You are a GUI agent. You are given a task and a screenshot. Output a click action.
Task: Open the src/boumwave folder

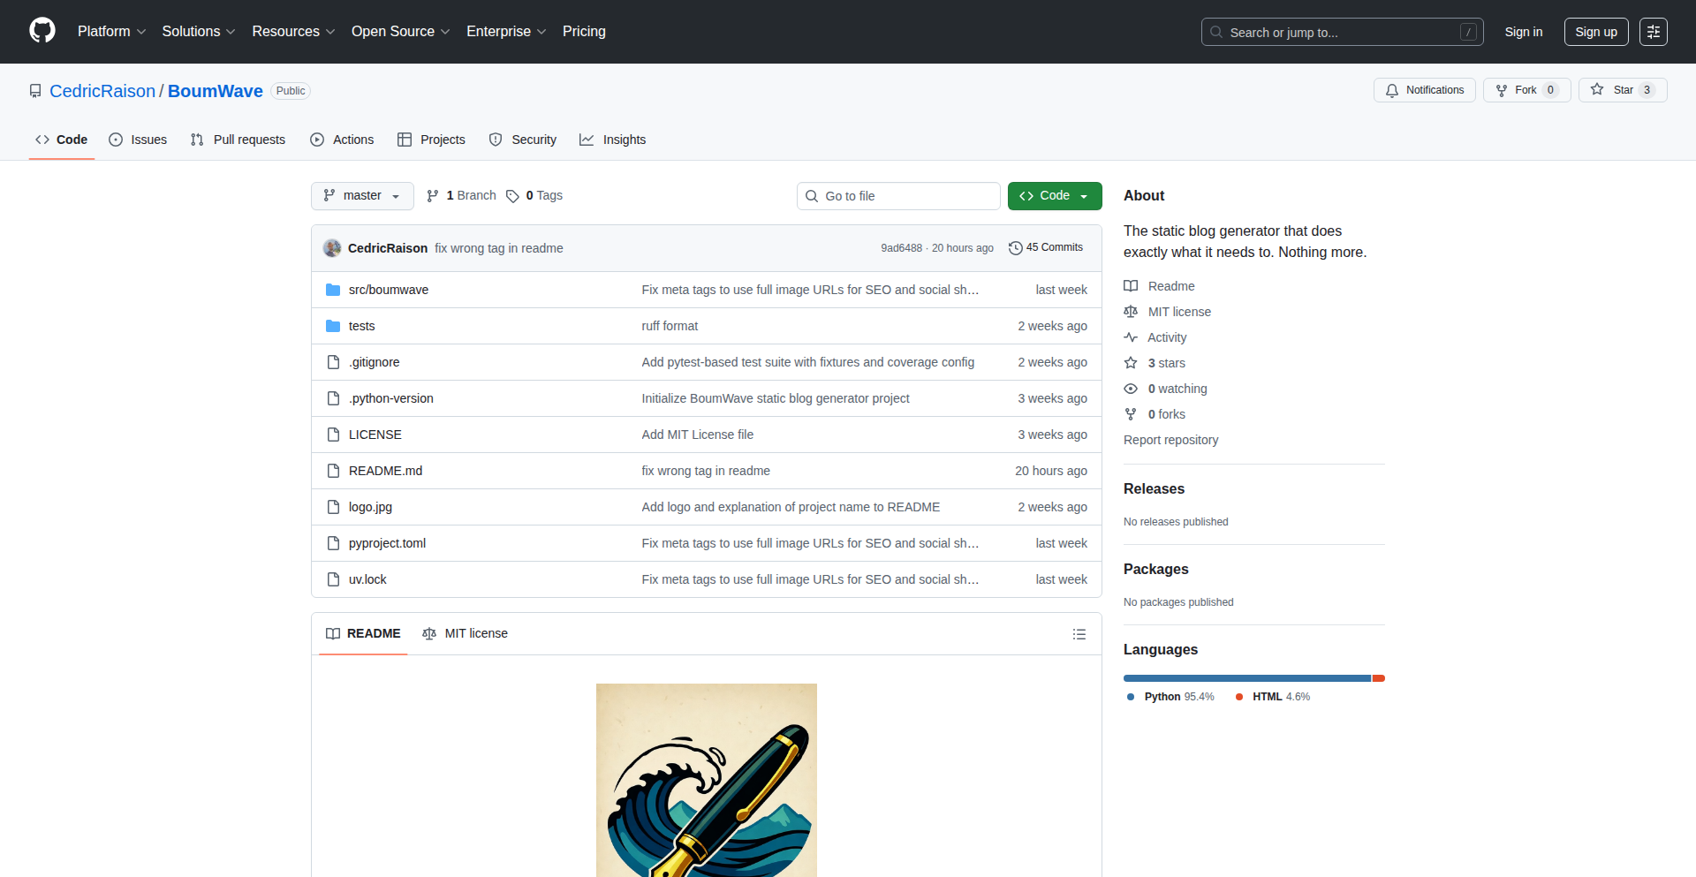tap(388, 290)
